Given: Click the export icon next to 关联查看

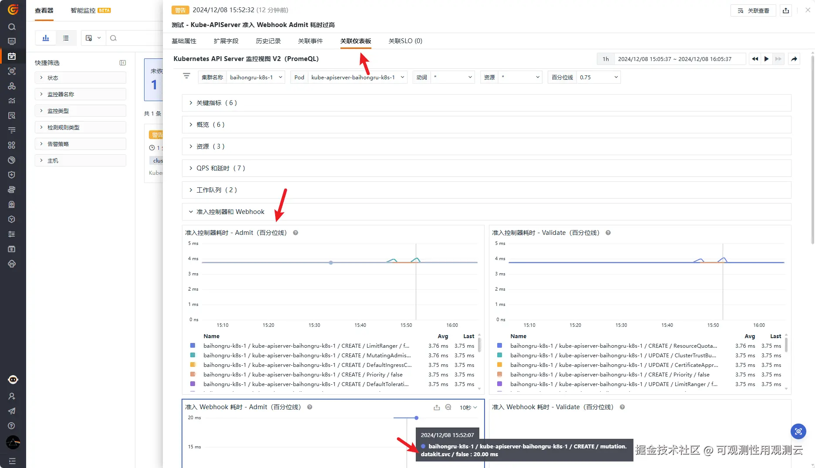Looking at the screenshot, I should 786,10.
